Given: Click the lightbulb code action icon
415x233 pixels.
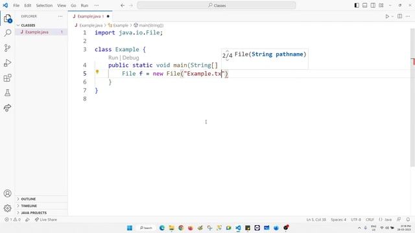Looking at the screenshot, I should 97,72.
